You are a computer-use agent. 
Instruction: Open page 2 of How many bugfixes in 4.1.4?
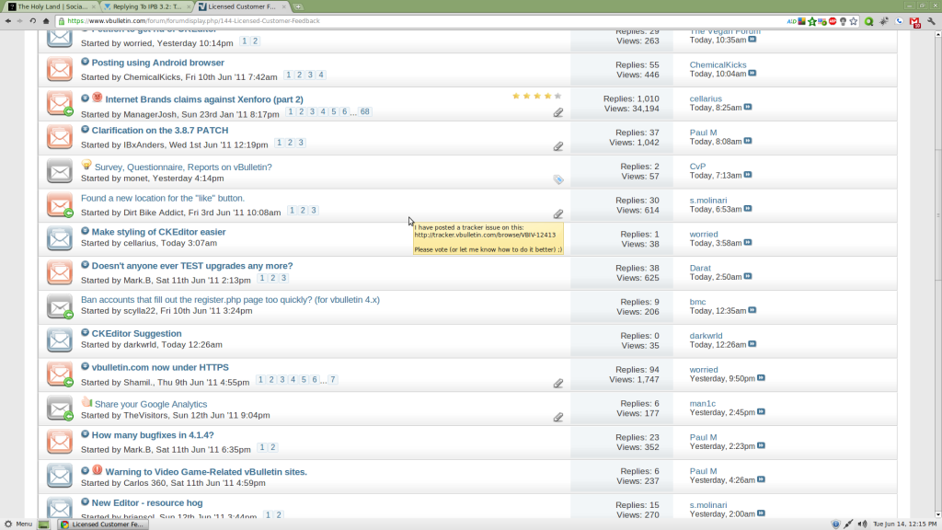(272, 448)
